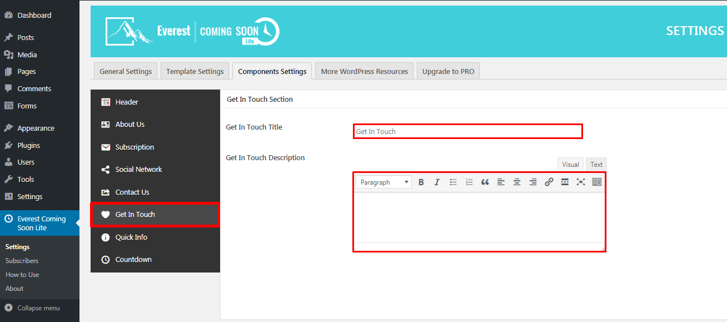Viewport: 727px width, 322px height.
Task: Open the Template Settings tab
Action: coord(195,71)
